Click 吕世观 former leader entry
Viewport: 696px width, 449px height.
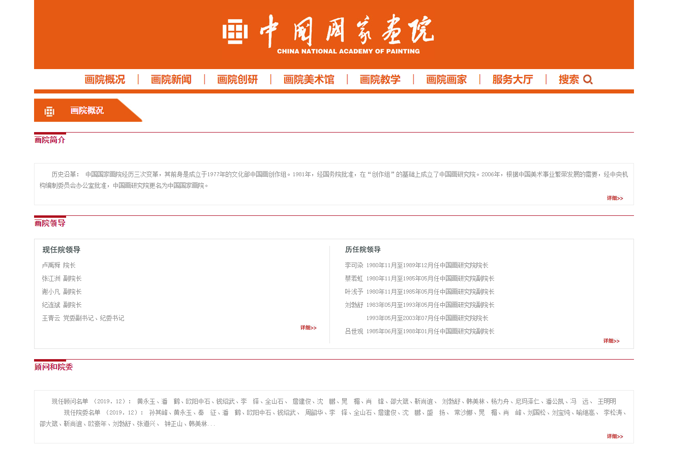point(419,331)
